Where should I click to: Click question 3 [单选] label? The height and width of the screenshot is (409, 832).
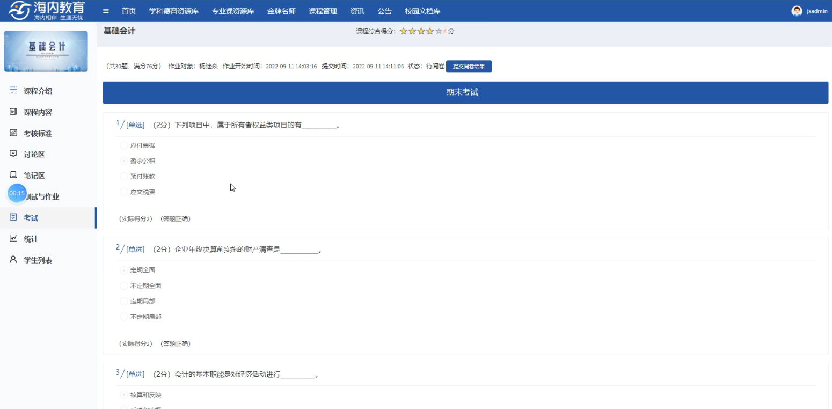tap(135, 375)
